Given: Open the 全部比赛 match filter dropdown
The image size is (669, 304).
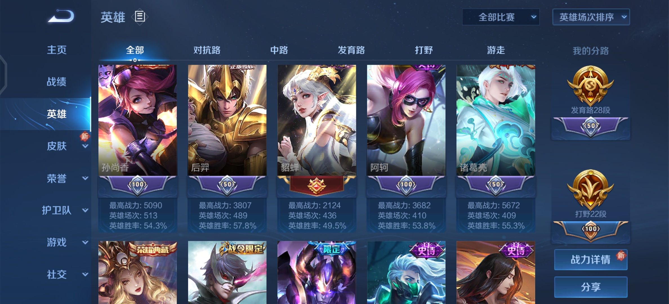Looking at the screenshot, I should tap(501, 17).
